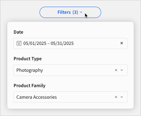The height and width of the screenshot is (116, 141).
Task: Click the chevron beside Filters (3)
Action: point(81,12)
